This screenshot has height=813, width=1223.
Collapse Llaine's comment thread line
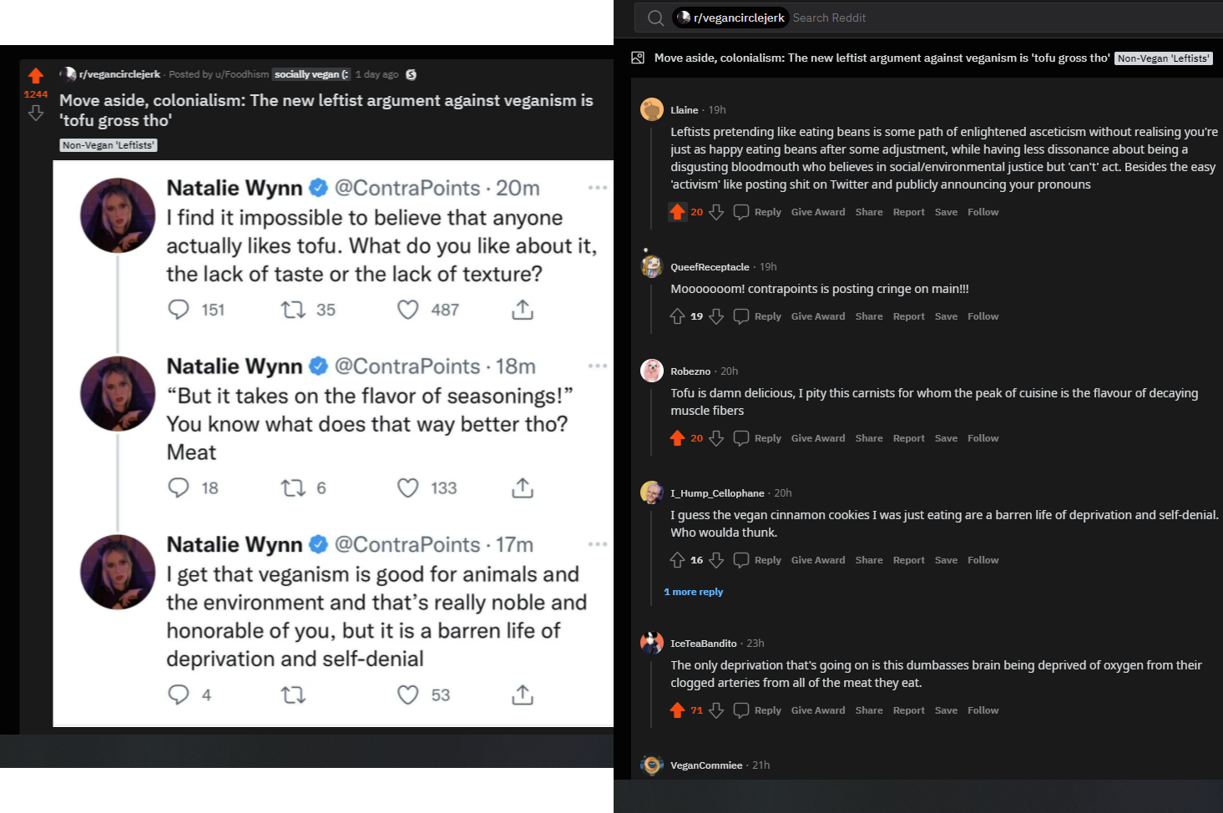[652, 177]
